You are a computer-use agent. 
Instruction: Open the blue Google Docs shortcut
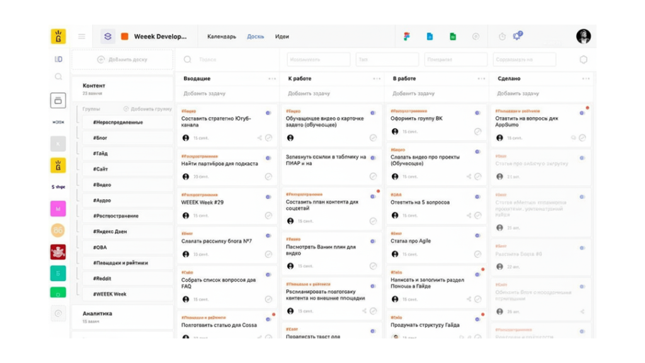(x=430, y=37)
